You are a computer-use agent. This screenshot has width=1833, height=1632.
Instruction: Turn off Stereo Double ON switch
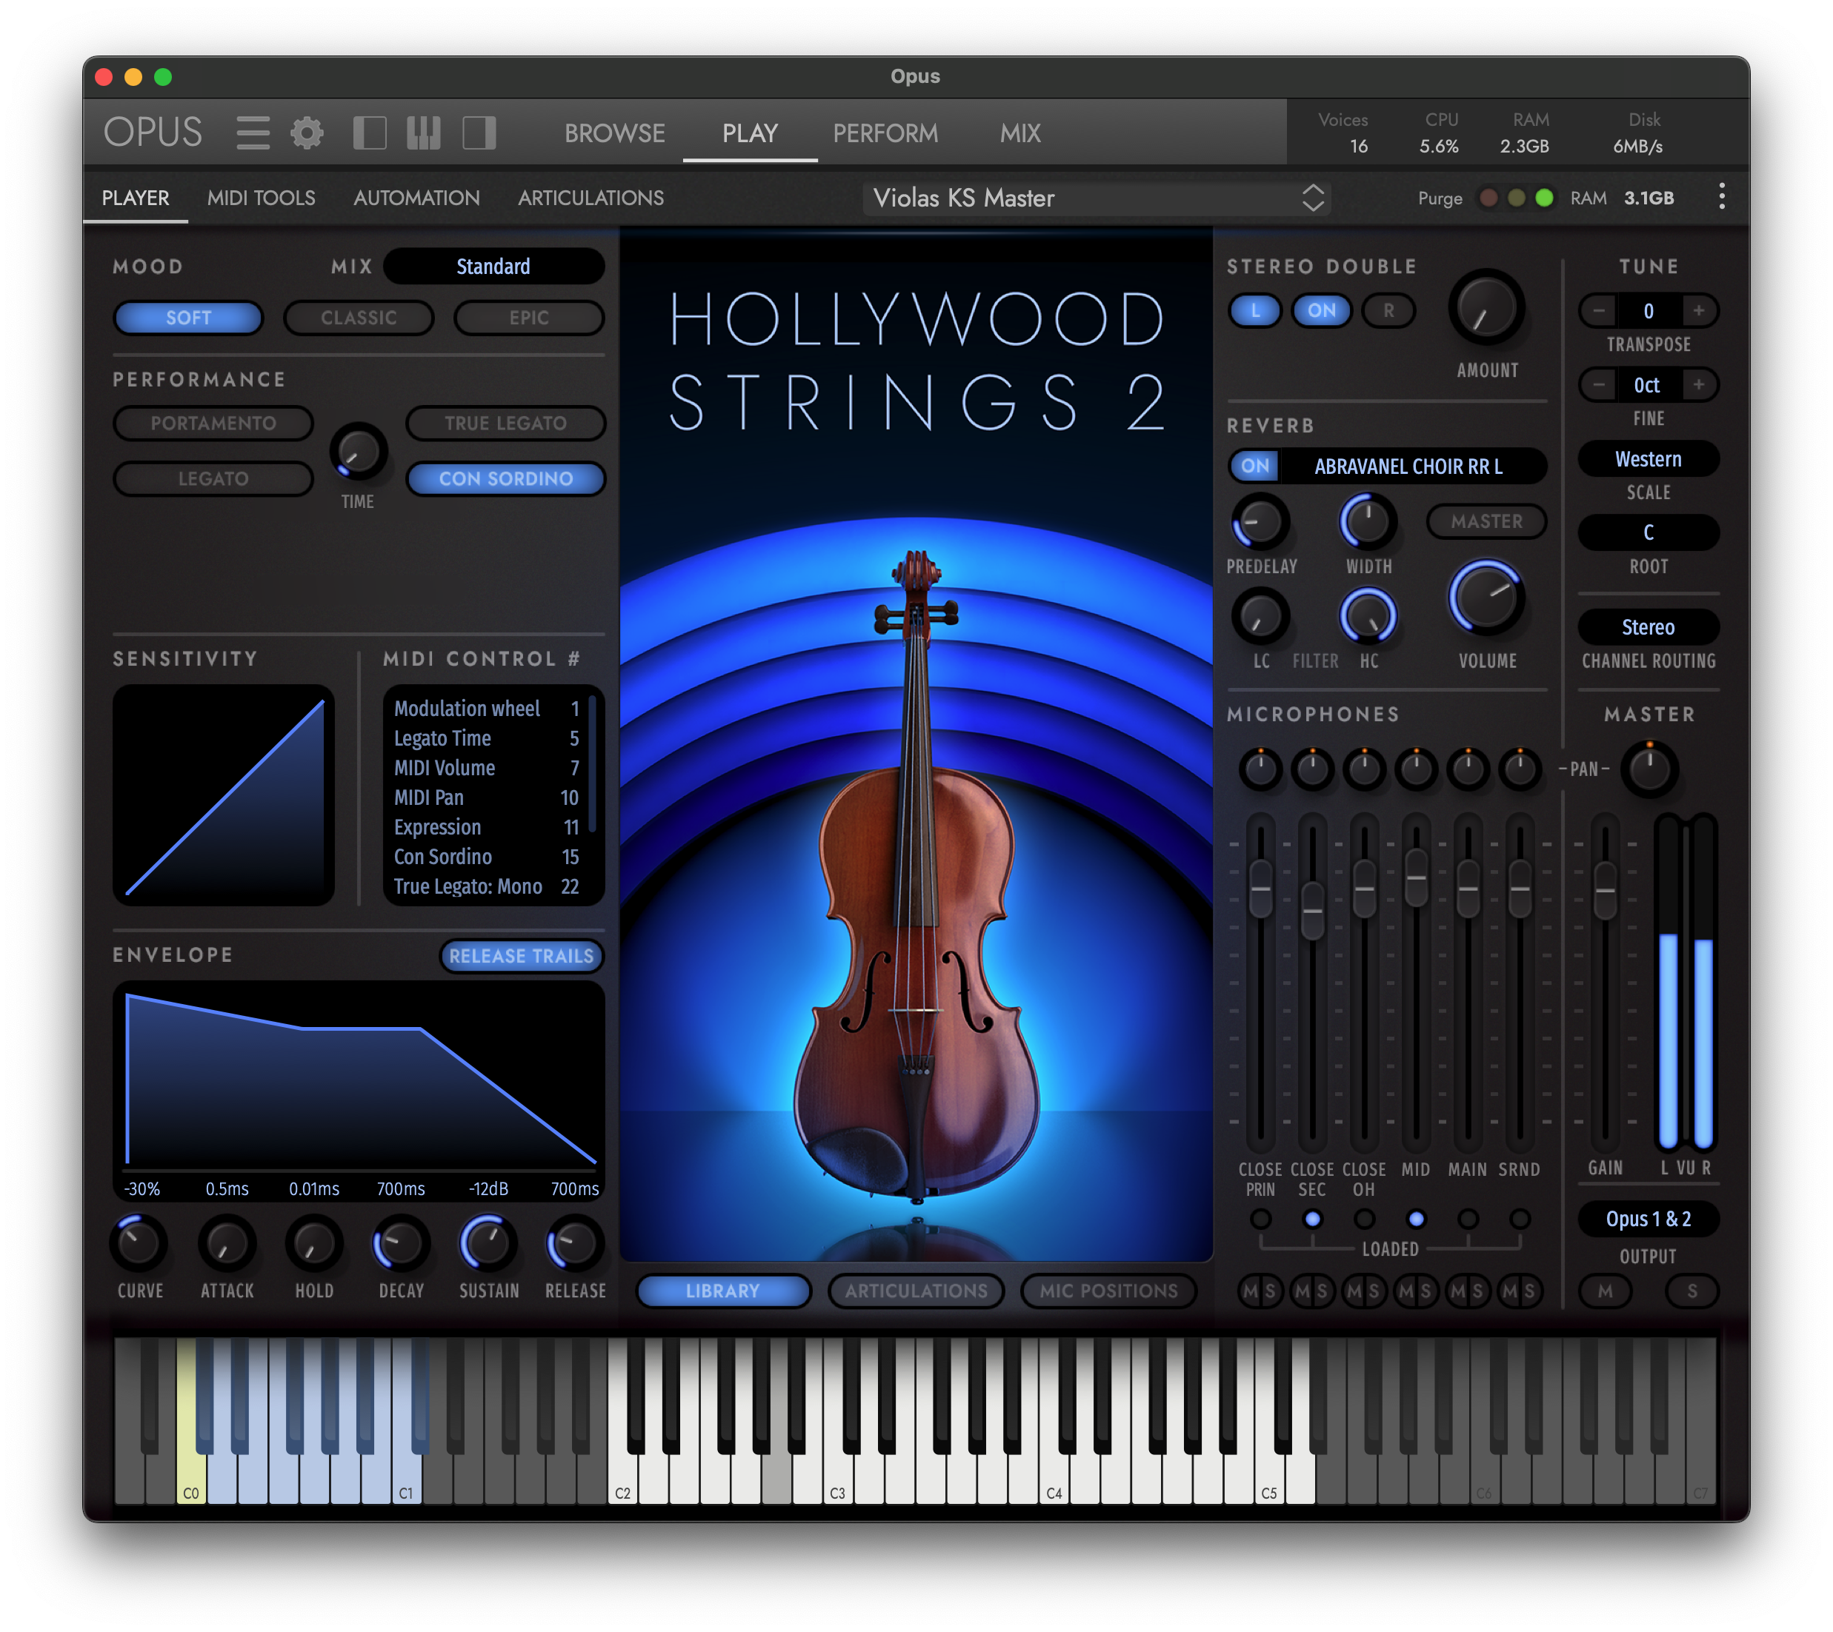[x=1322, y=310]
